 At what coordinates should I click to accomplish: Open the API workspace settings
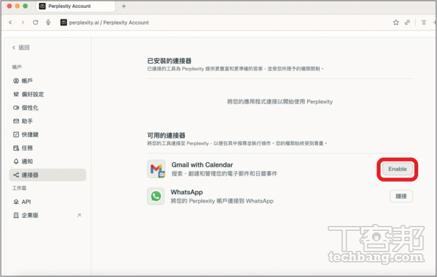(x=25, y=202)
